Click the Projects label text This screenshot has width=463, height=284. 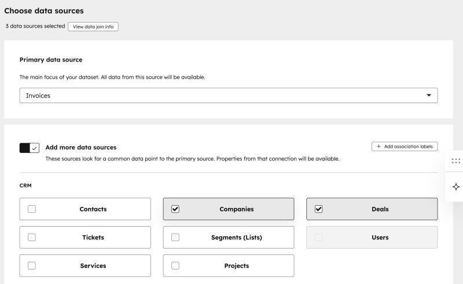237,266
